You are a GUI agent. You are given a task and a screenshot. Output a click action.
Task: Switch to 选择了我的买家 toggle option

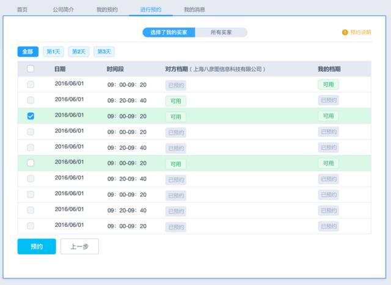169,32
